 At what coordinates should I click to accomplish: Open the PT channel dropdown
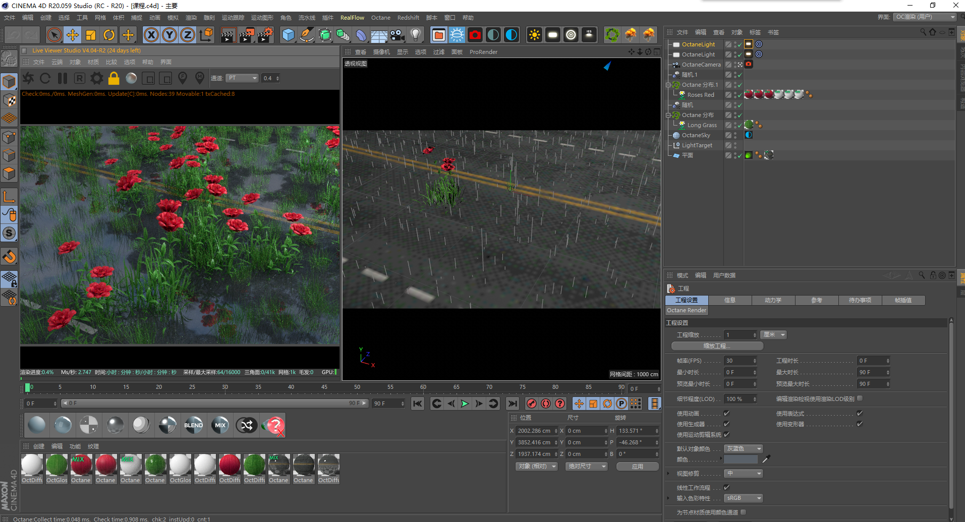[242, 78]
